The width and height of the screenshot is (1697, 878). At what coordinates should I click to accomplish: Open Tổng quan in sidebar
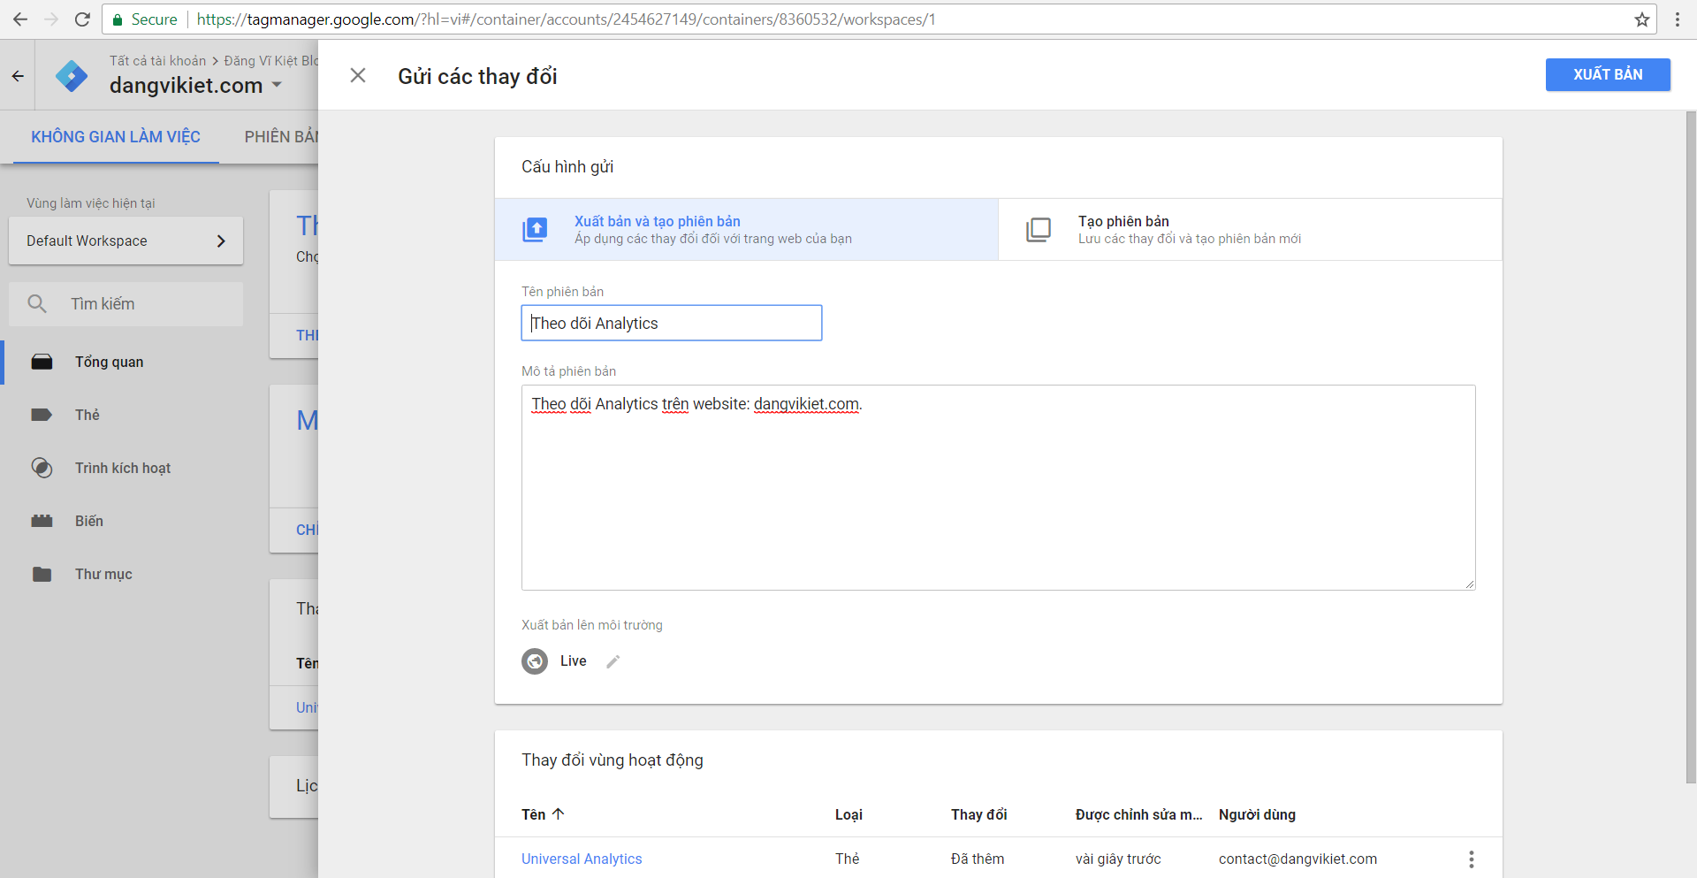110,362
